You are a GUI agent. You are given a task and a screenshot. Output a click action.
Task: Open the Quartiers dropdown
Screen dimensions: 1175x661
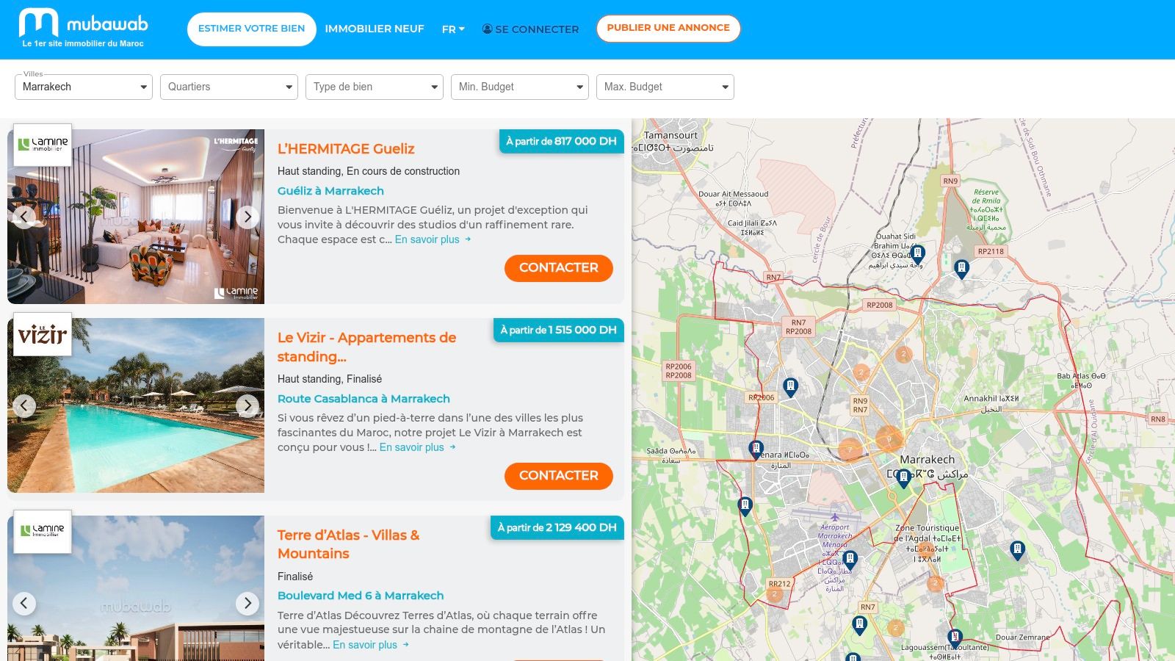229,87
